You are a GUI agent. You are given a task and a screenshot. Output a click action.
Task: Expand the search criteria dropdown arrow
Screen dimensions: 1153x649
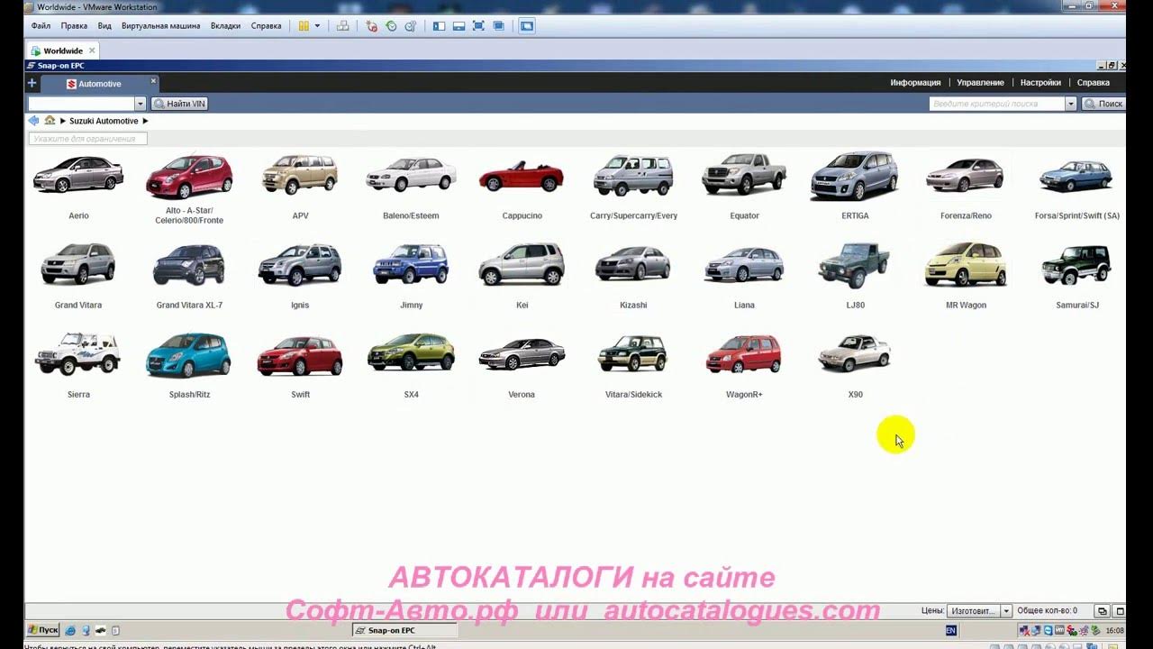[x=1071, y=104]
